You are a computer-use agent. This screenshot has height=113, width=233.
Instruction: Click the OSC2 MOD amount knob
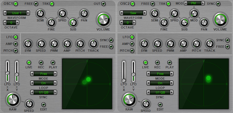pos(194,14)
